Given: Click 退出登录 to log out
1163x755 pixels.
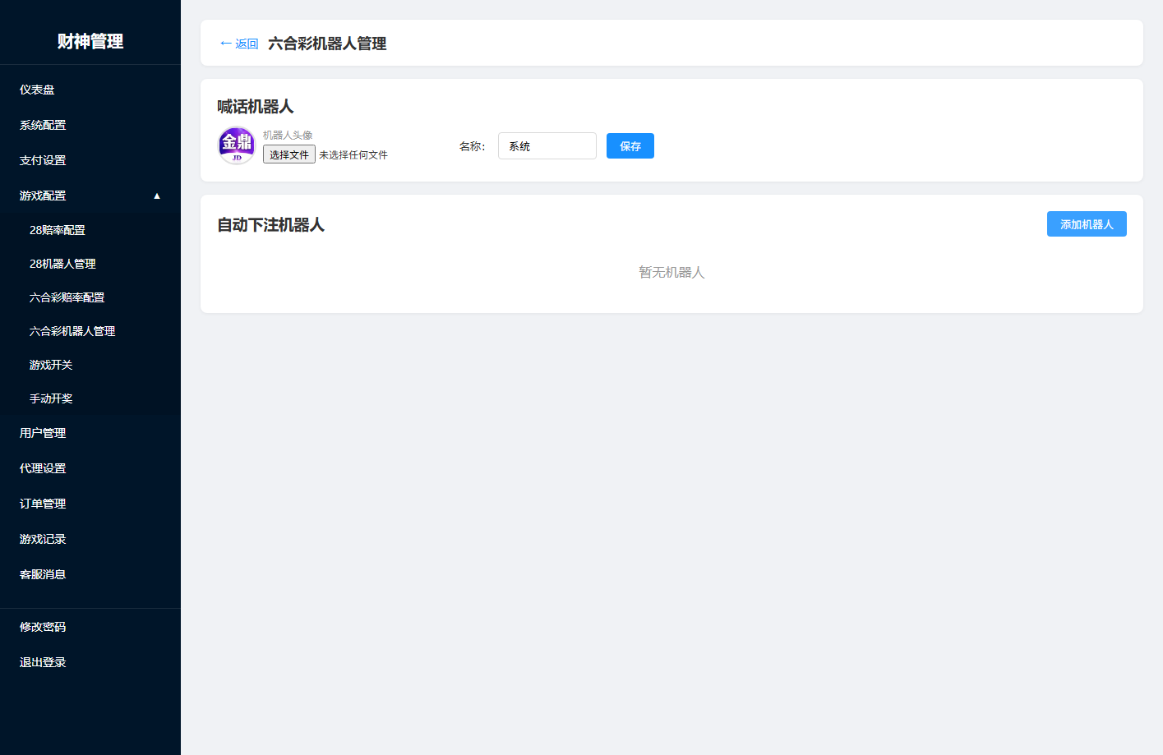Looking at the screenshot, I should 43,662.
